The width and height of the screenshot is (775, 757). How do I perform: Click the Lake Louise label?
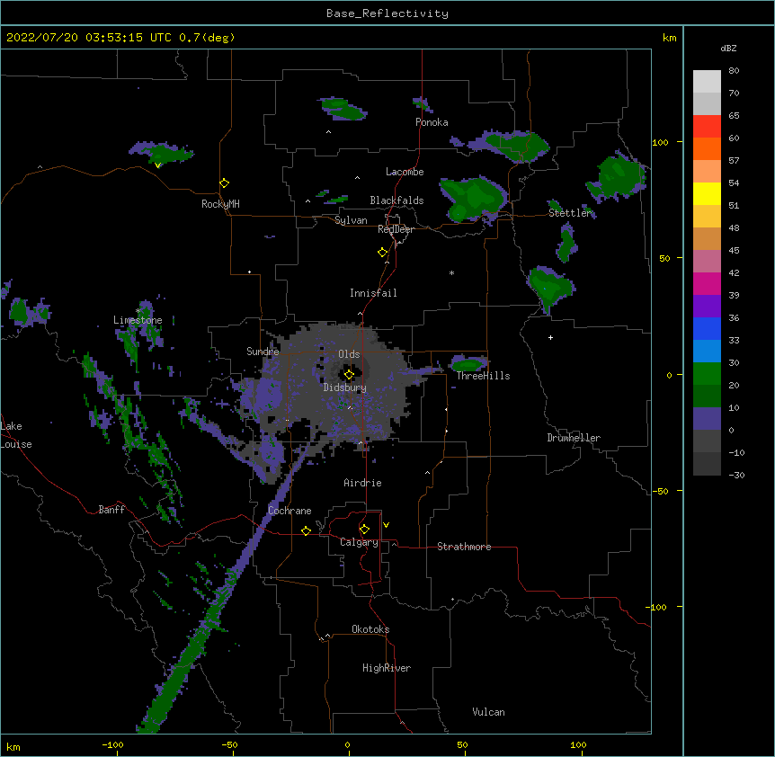16,435
